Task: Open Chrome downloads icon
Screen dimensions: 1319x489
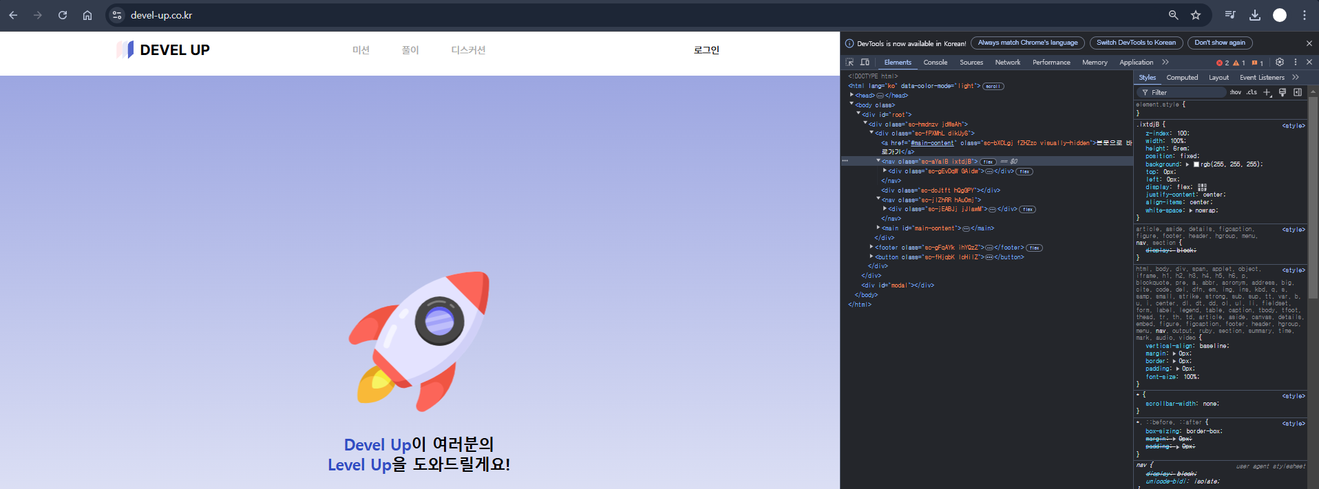Action: tap(1255, 15)
